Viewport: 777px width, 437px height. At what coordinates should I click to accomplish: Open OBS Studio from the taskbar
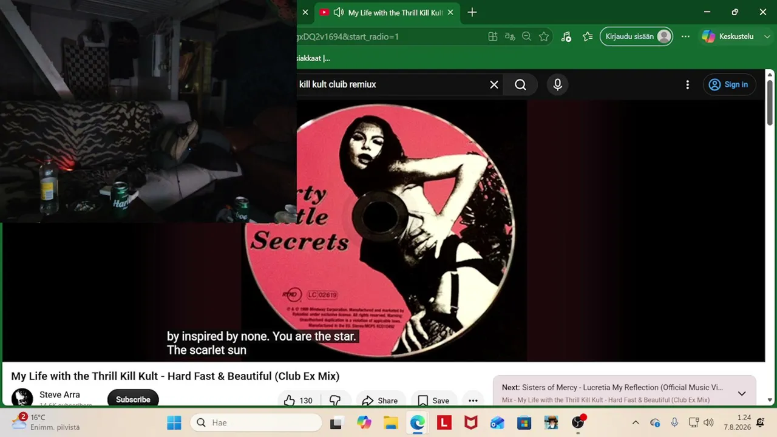coord(578,422)
